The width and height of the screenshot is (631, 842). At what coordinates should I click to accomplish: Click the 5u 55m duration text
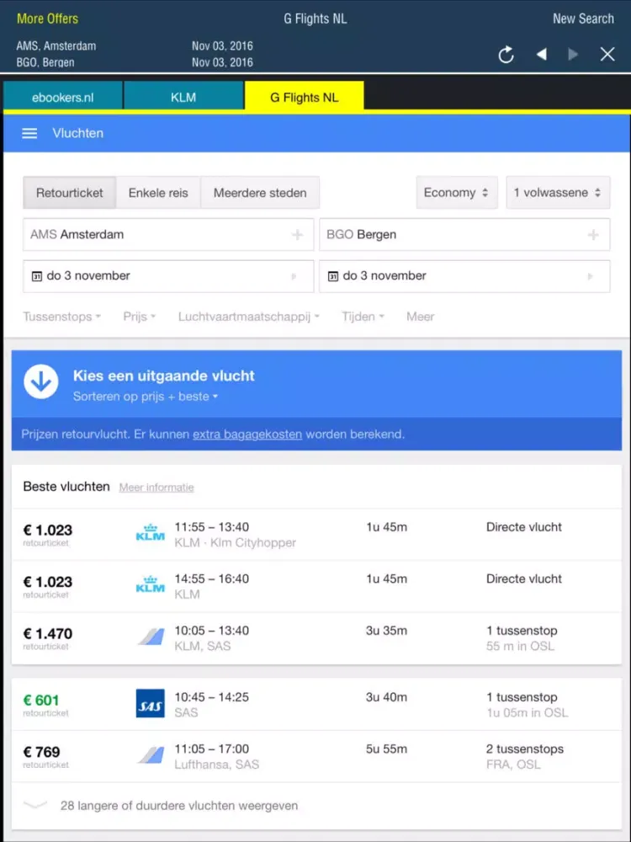pos(386,749)
